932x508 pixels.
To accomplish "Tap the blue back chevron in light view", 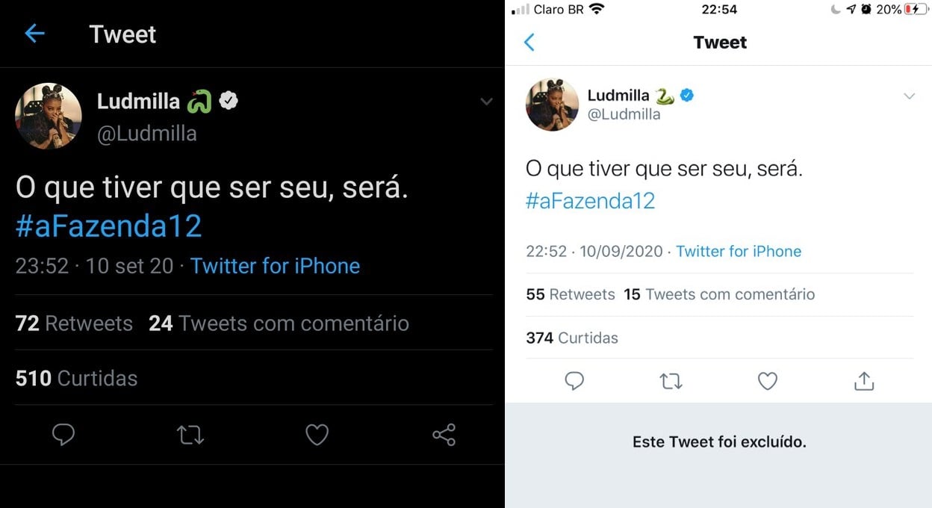I will pyautogui.click(x=529, y=43).
